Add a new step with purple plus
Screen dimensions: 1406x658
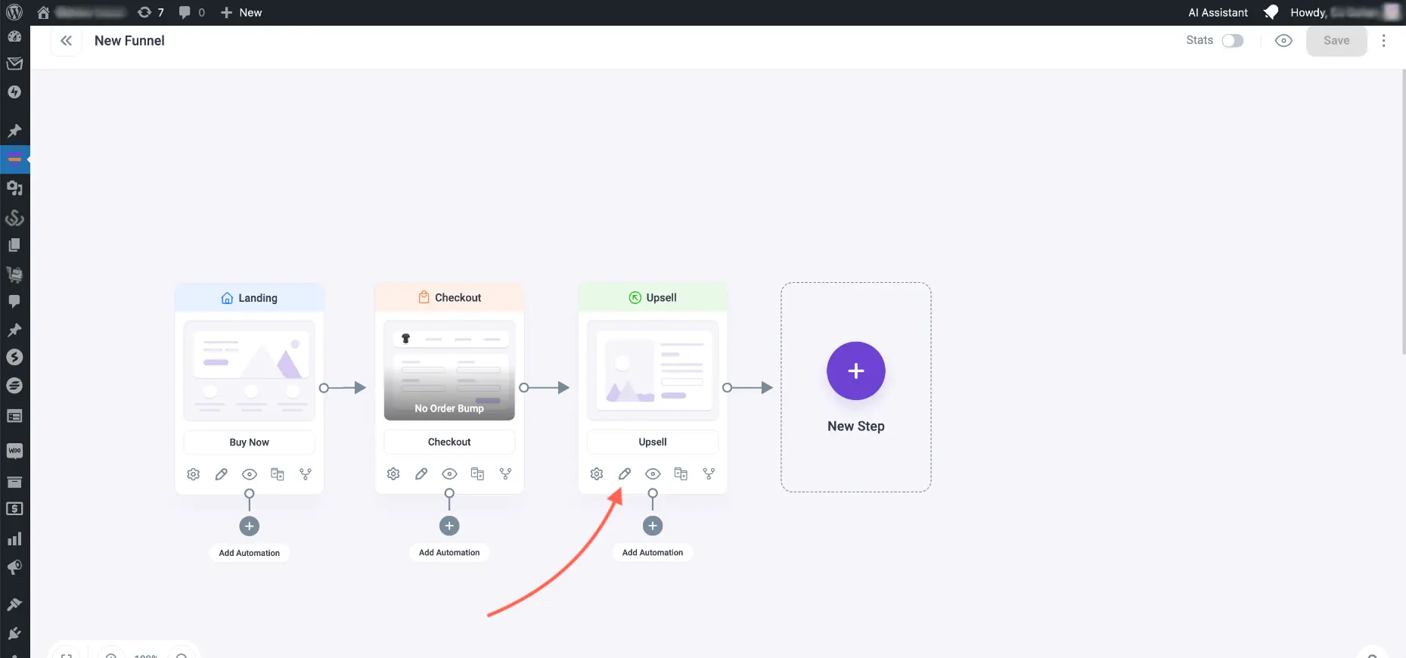(x=856, y=371)
